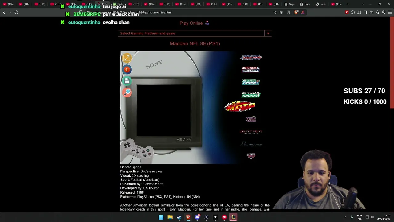Click the red pen extension icon in toolbar
Screen dimensions: 394x222
(x=347, y=12)
